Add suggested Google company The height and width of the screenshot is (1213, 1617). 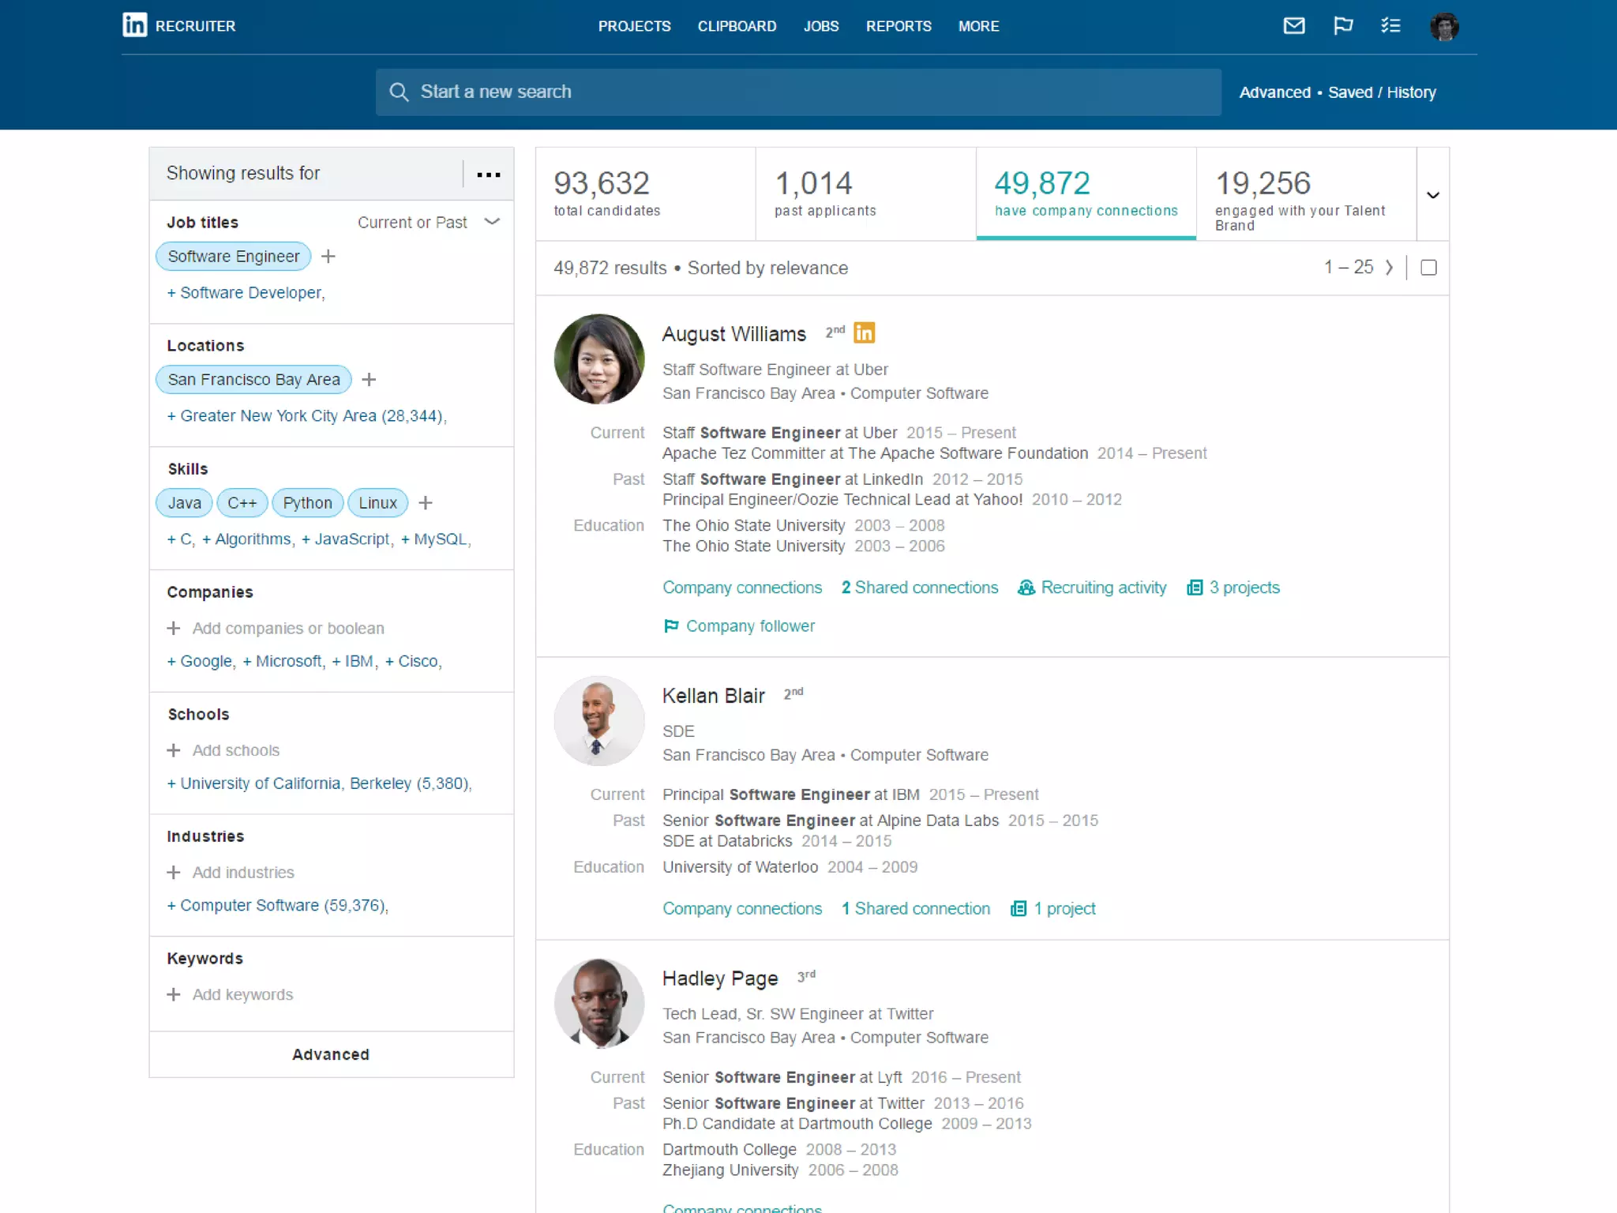(201, 661)
